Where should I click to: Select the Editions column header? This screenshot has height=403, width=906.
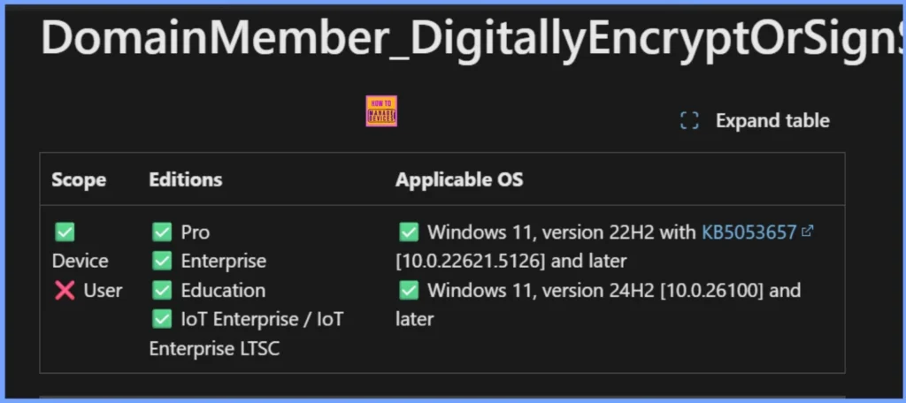186,180
